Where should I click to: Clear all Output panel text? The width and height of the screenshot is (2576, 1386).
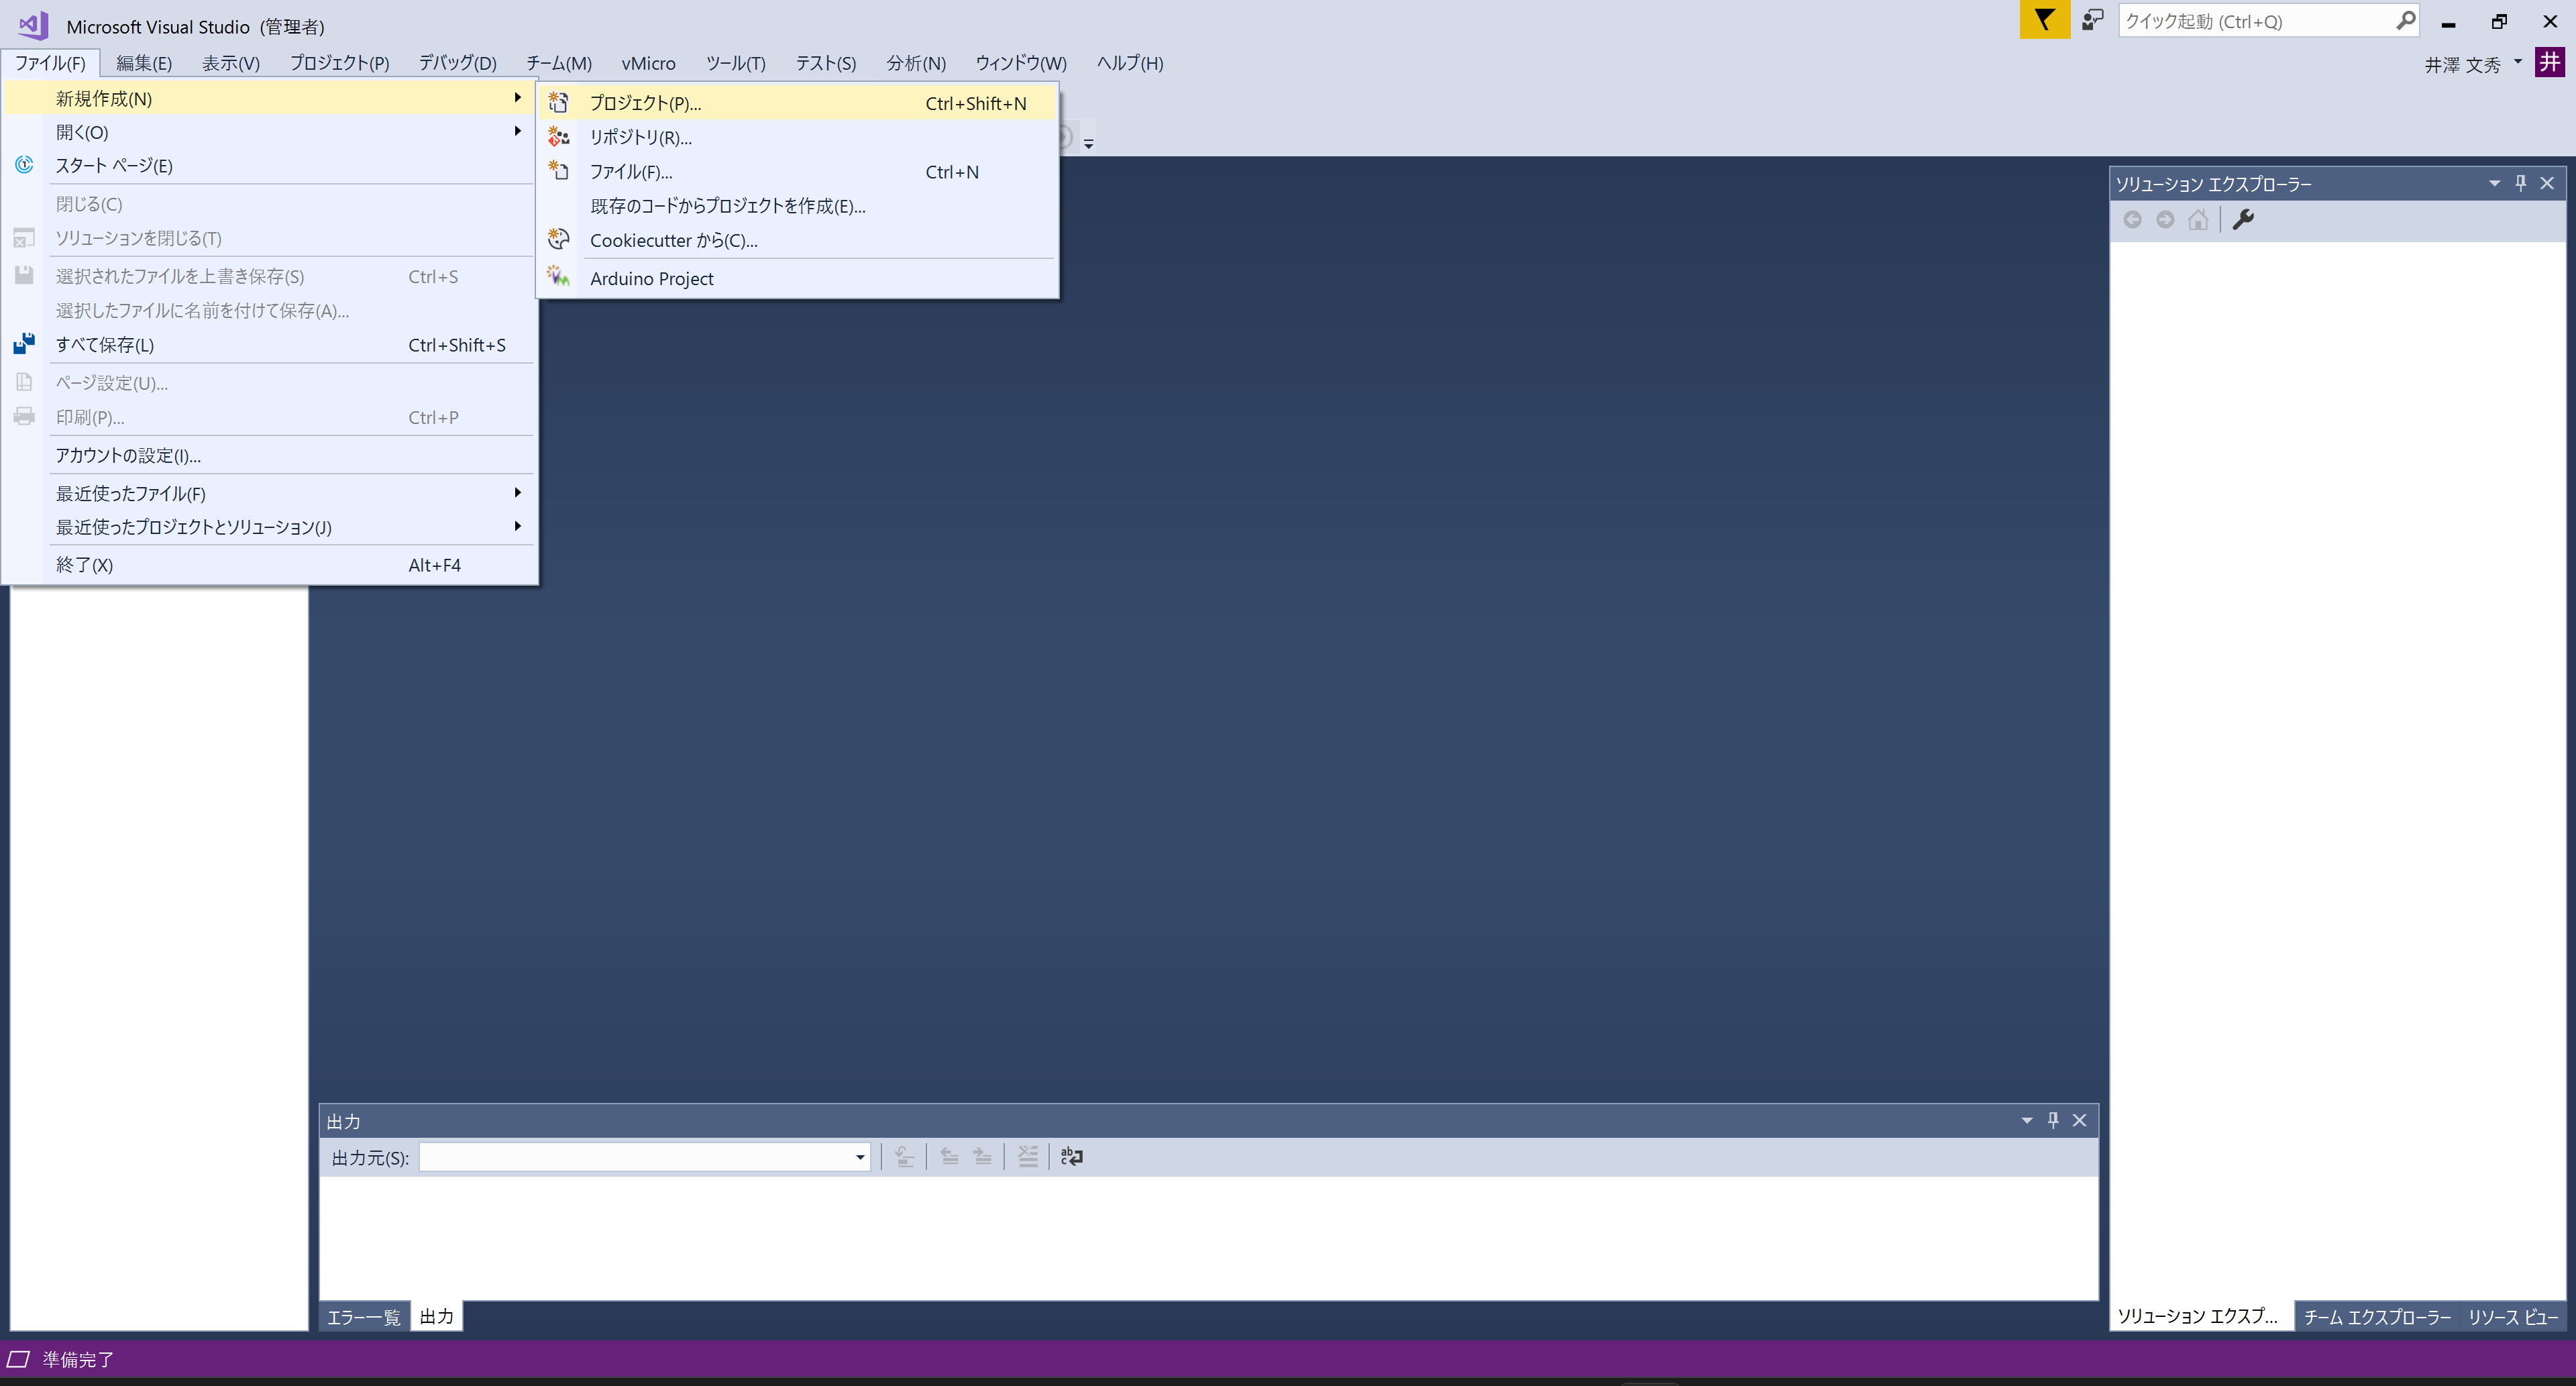[x=1028, y=1156]
